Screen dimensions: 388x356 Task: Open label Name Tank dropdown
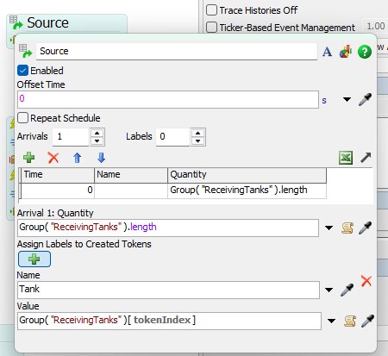tap(329, 290)
